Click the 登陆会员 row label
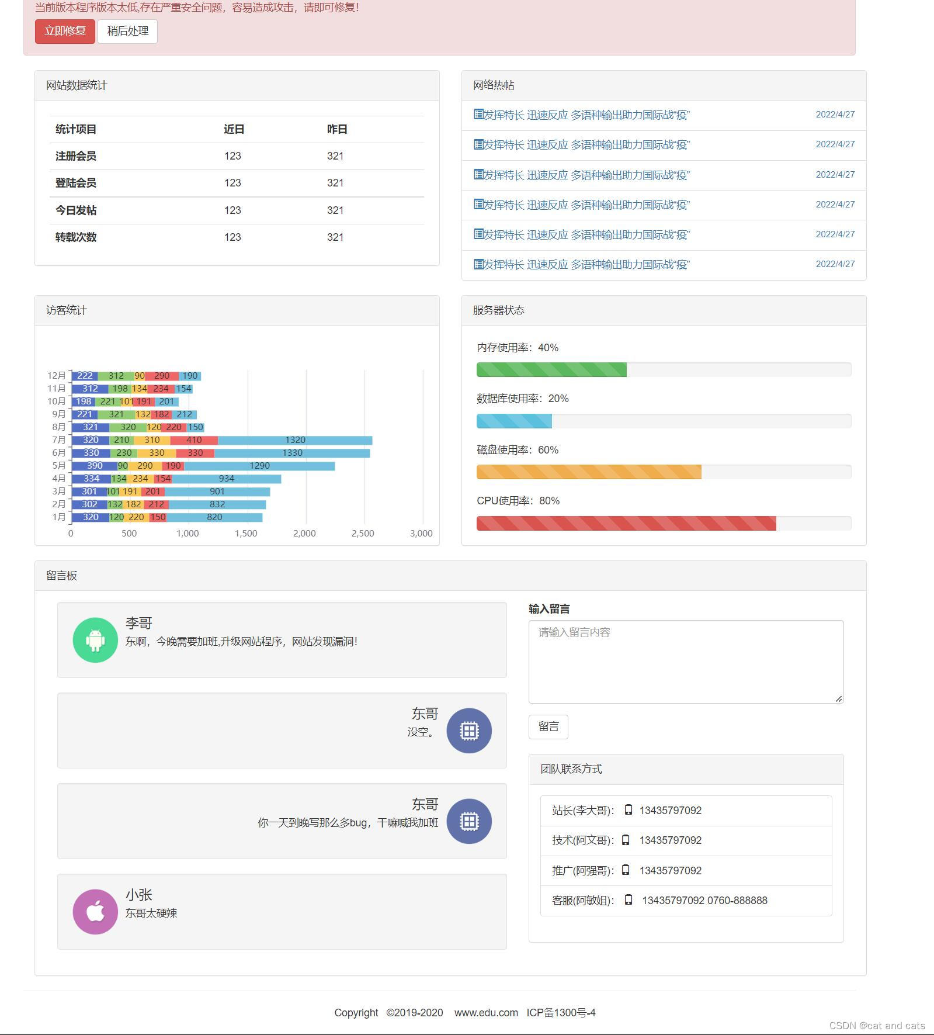The height and width of the screenshot is (1035, 934). pyautogui.click(x=76, y=183)
